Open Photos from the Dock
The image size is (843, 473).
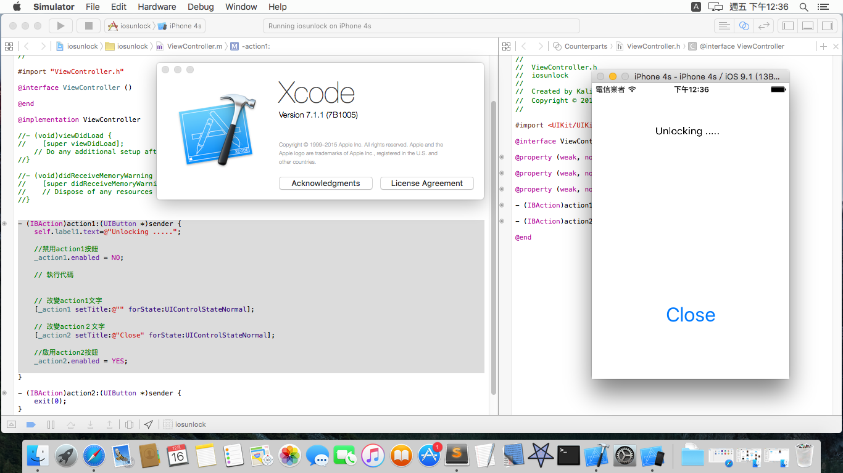289,455
